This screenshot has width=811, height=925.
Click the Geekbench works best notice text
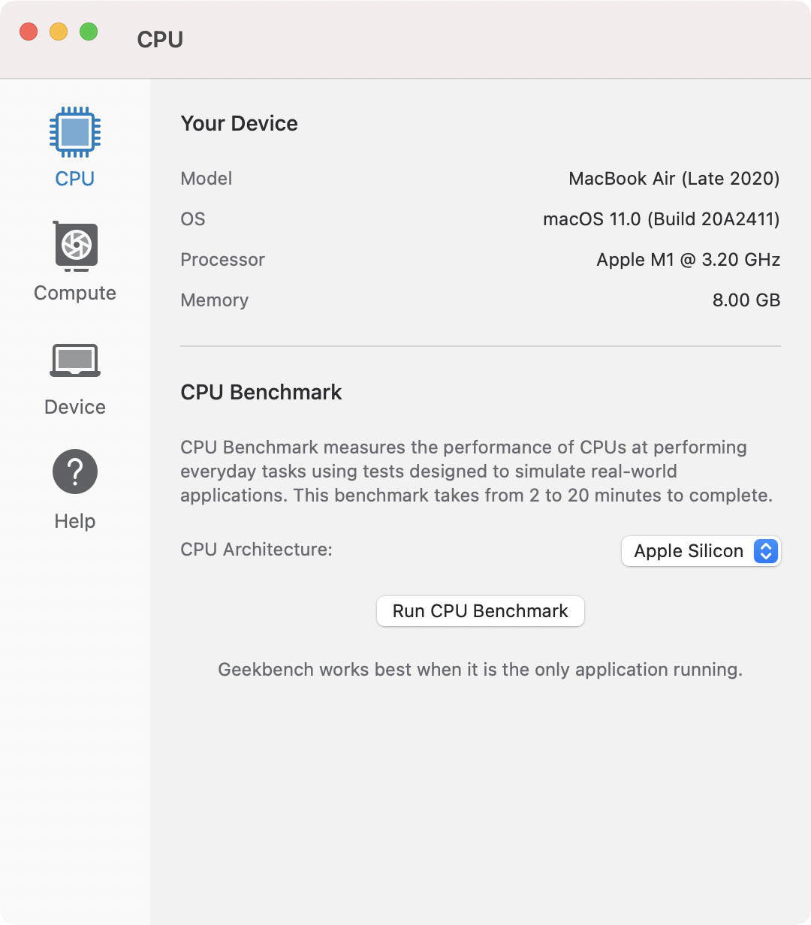coord(481,670)
